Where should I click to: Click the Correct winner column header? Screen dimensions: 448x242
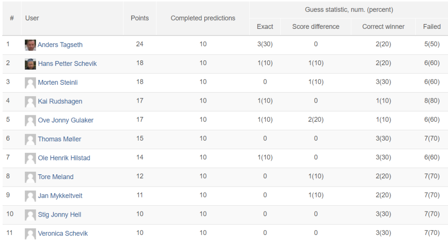(x=383, y=27)
